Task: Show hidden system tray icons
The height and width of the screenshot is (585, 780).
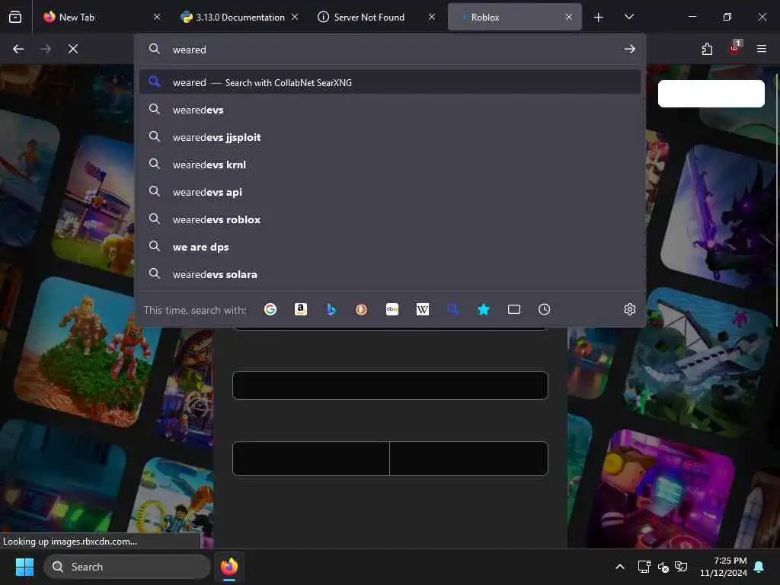Action: click(620, 567)
